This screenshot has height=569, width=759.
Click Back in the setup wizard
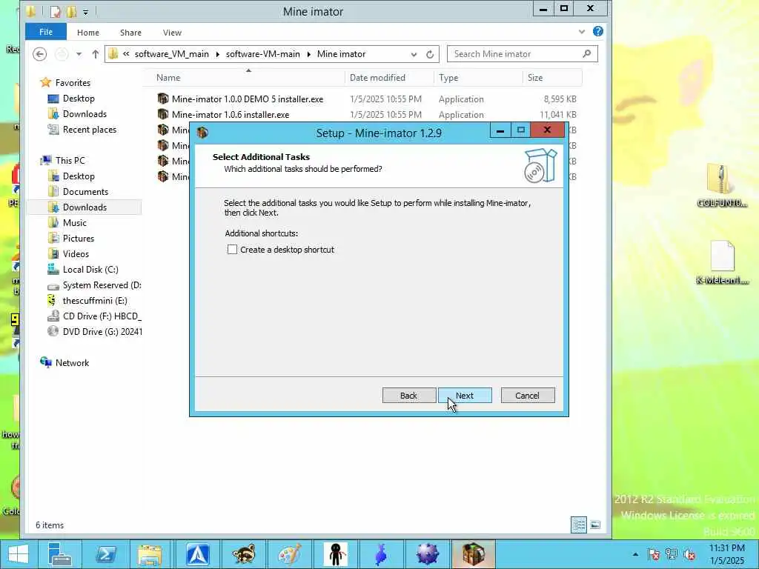tap(409, 396)
